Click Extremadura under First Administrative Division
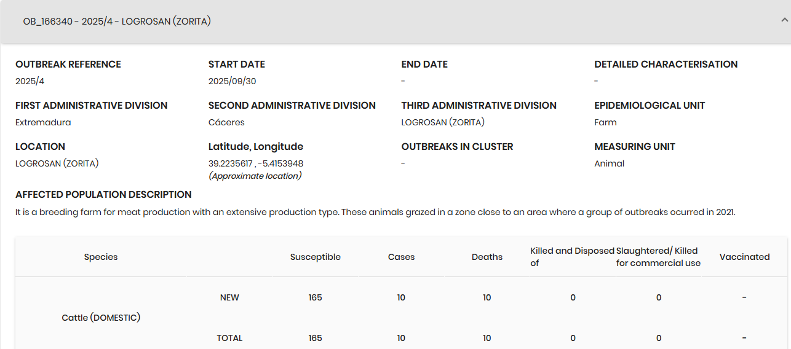Screen dimensions: 791x349 tap(43, 122)
